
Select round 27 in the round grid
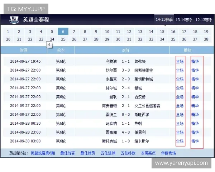pyautogui.click(x=85, y=39)
